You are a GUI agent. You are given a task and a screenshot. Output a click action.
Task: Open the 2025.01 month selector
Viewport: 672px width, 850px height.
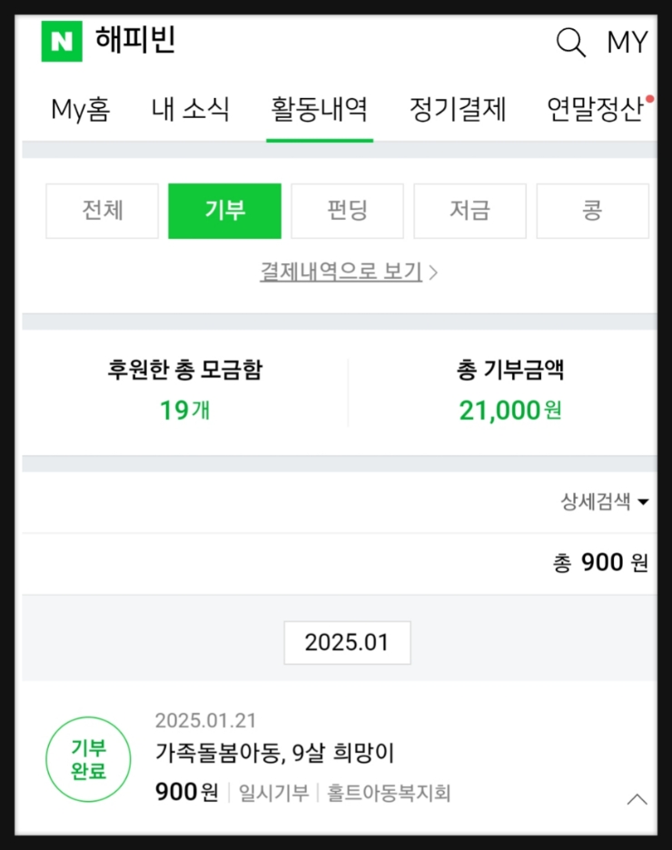[x=347, y=642]
